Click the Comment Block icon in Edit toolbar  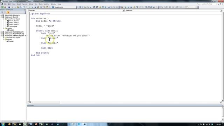[x=103, y=7]
